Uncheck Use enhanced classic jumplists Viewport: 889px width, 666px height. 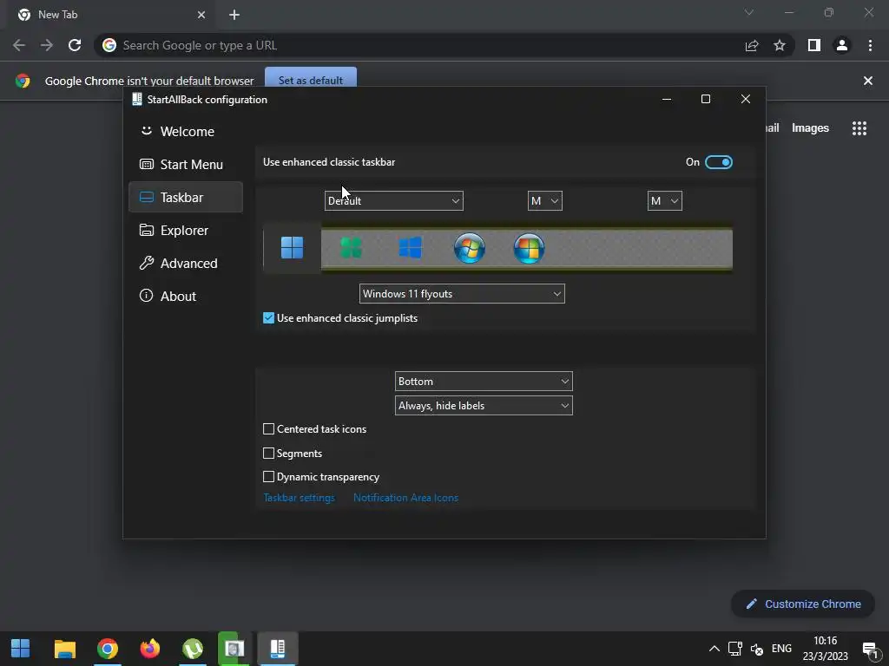(269, 318)
